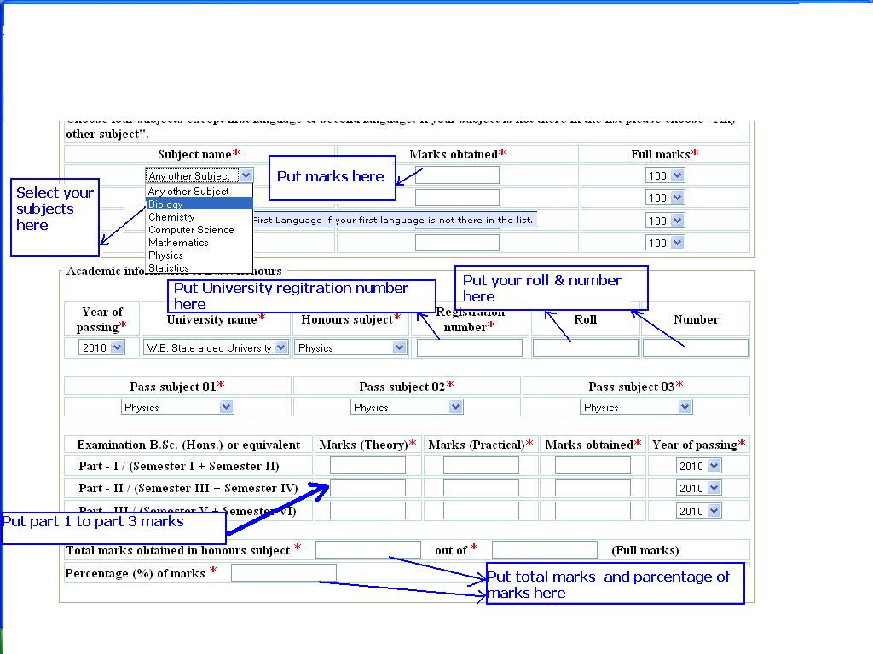Open Year of passing dropdown for Part III
This screenshot has height=654, width=873.
click(x=699, y=511)
